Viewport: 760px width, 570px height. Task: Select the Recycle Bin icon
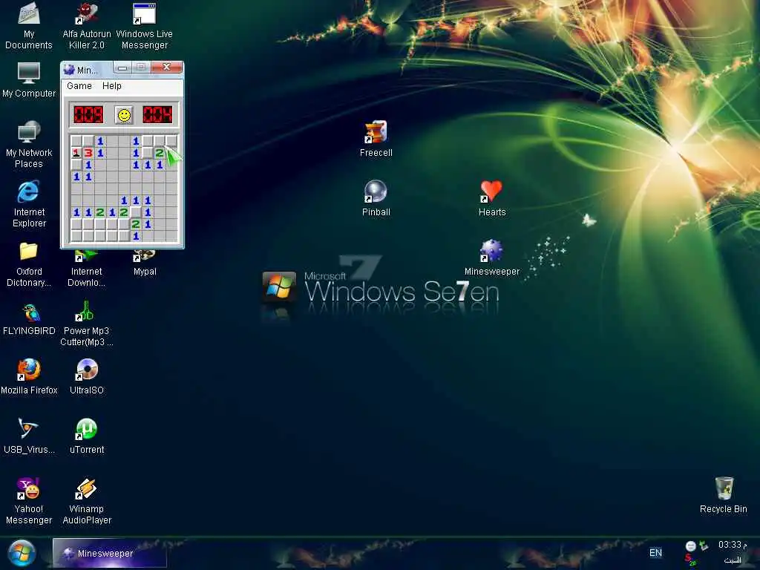point(724,495)
